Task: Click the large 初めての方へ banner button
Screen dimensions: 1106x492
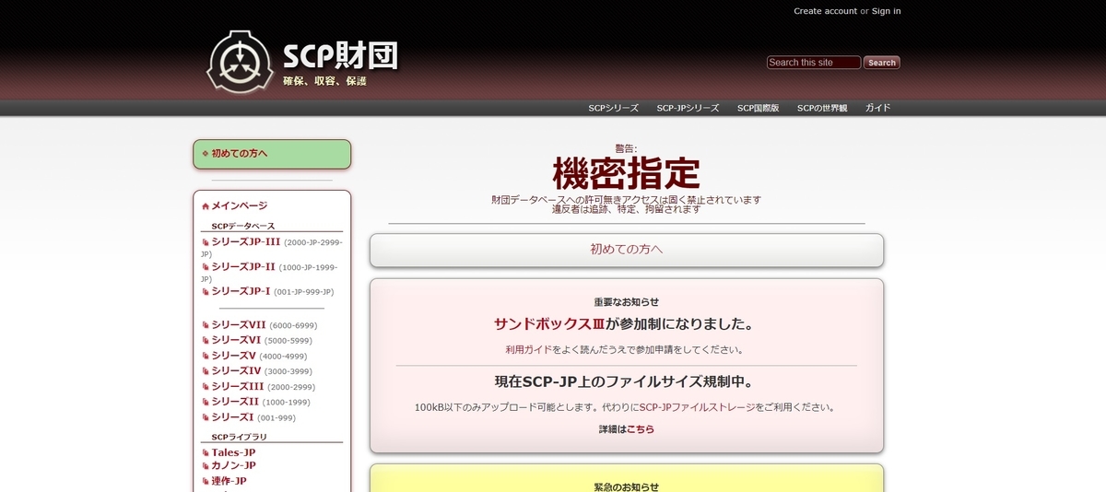Action: 627,250
